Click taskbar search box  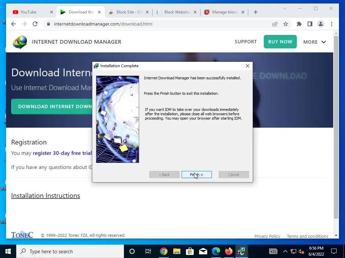coord(70,251)
